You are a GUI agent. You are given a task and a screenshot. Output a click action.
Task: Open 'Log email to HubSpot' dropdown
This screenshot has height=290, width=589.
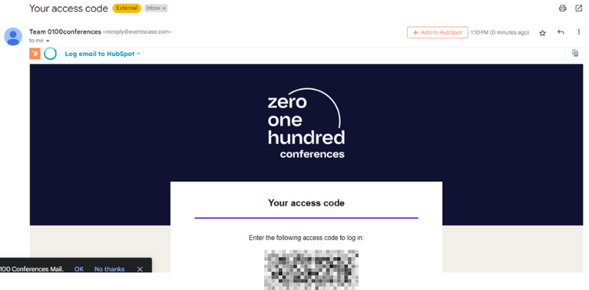point(102,54)
